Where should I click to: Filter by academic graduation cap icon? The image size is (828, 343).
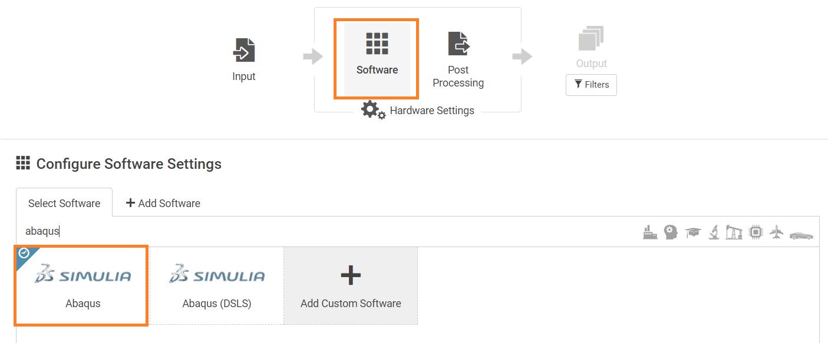coord(692,233)
